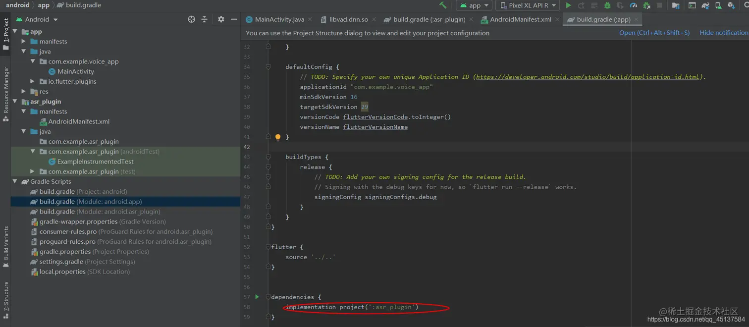Close the AndroidManifest.xml tab
The width and height of the screenshot is (749, 327).
tap(557, 20)
